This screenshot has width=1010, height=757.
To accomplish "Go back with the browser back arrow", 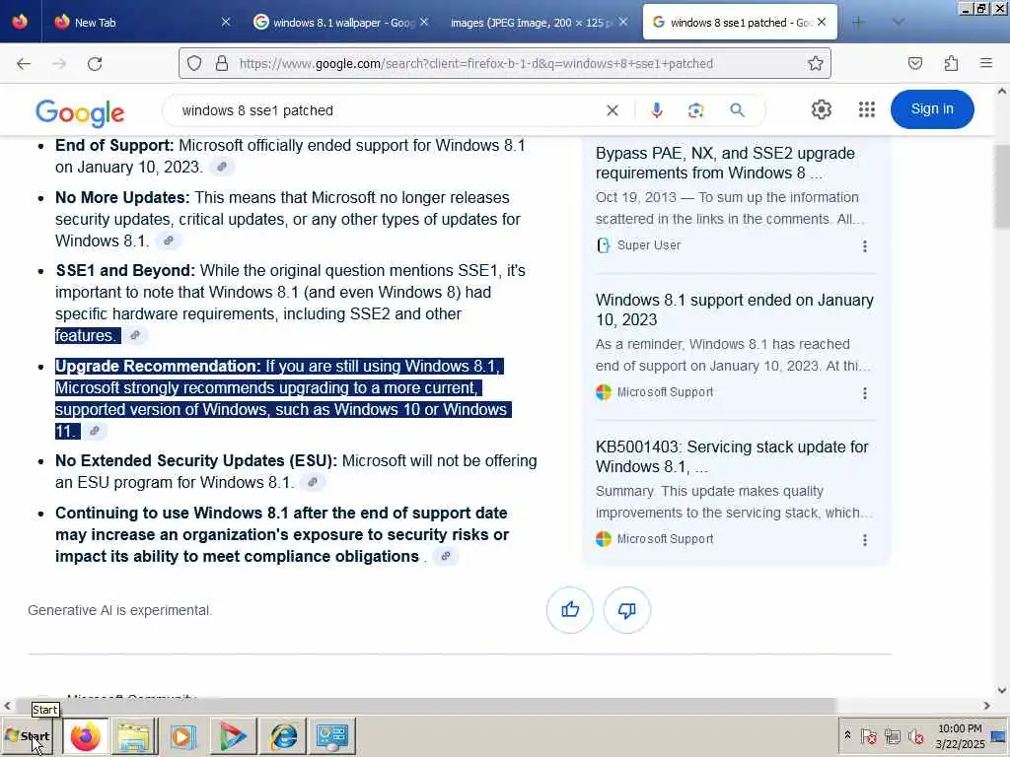I will click(24, 64).
